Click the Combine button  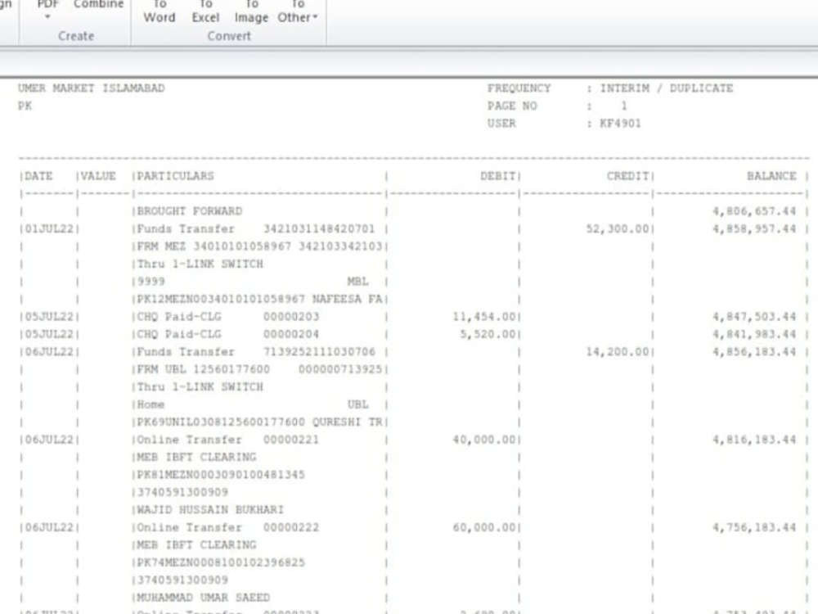tap(99, 5)
